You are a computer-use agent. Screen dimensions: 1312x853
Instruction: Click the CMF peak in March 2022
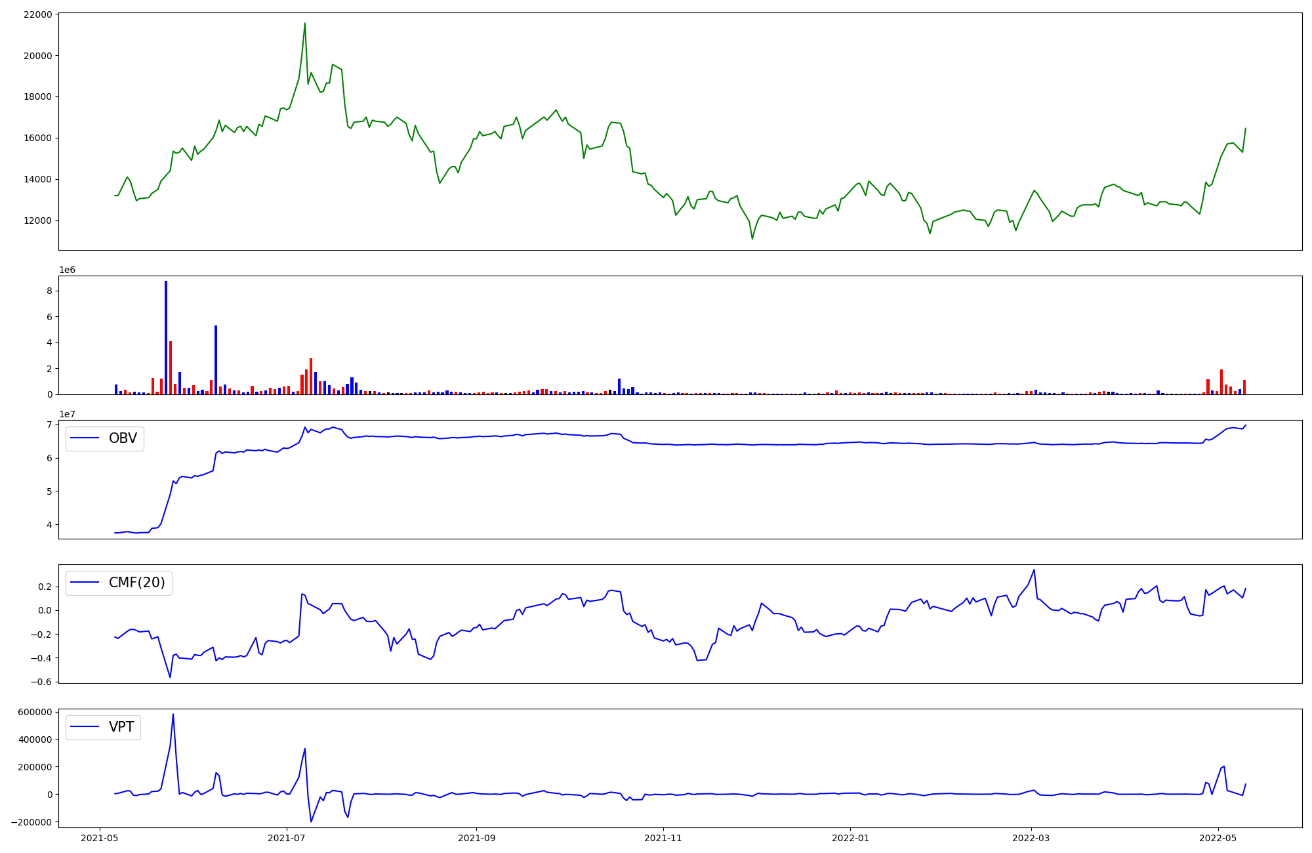point(1034,570)
